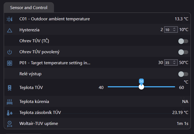
Task: Click the Hysterezia triangle delta icon
Action: tap(10, 30)
